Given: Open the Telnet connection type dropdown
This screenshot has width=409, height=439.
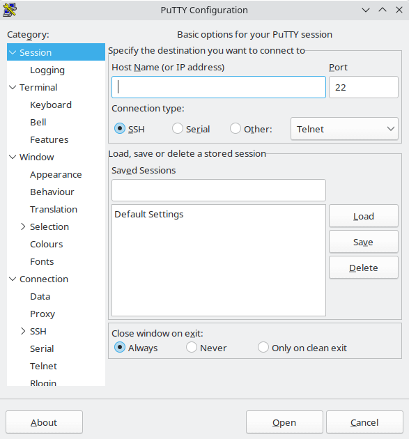Looking at the screenshot, I should tap(344, 129).
